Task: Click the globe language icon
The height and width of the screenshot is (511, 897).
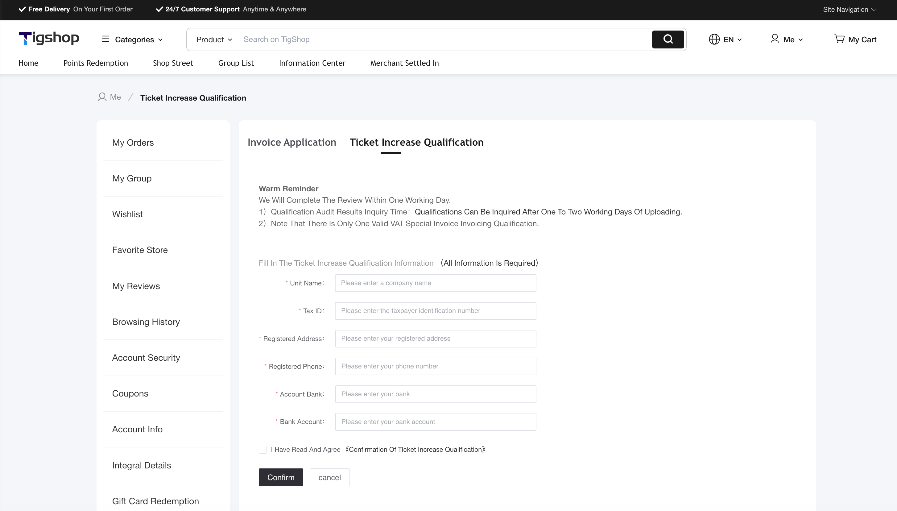Action: [x=714, y=39]
